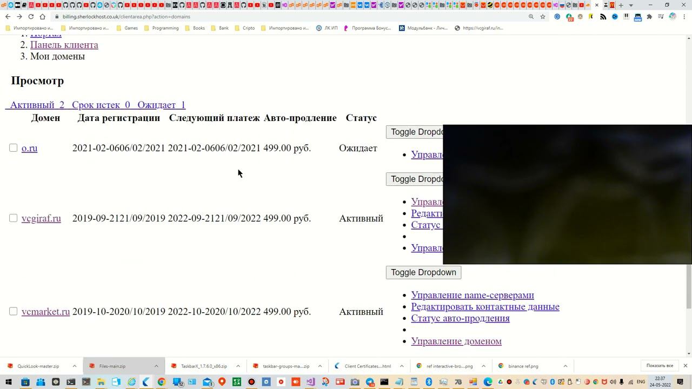Open the Модульбанк bookmark
This screenshot has width=692, height=389.
coord(423,28)
